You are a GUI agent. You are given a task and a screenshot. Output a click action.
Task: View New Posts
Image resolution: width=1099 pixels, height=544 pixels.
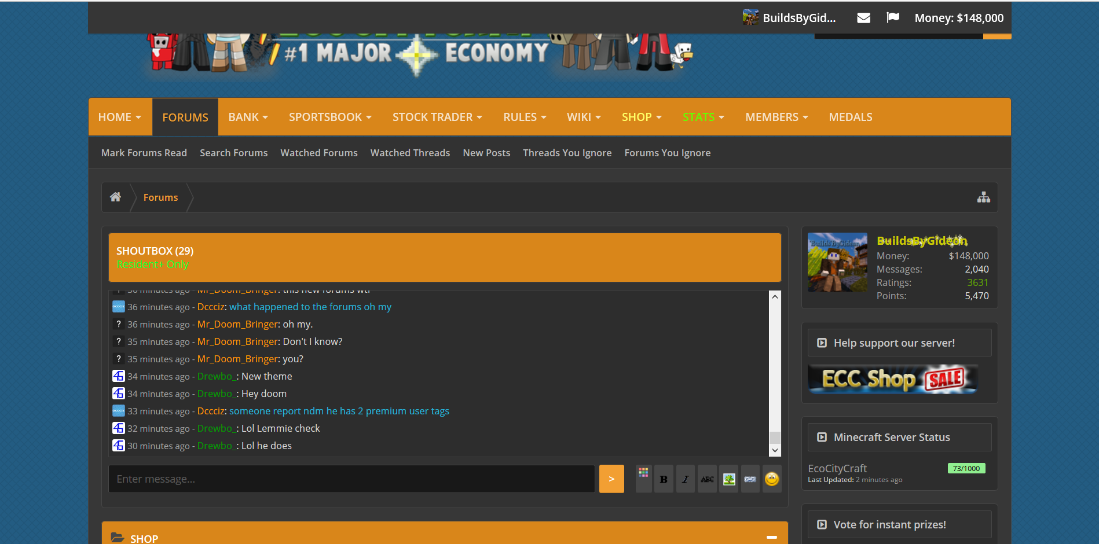click(486, 153)
